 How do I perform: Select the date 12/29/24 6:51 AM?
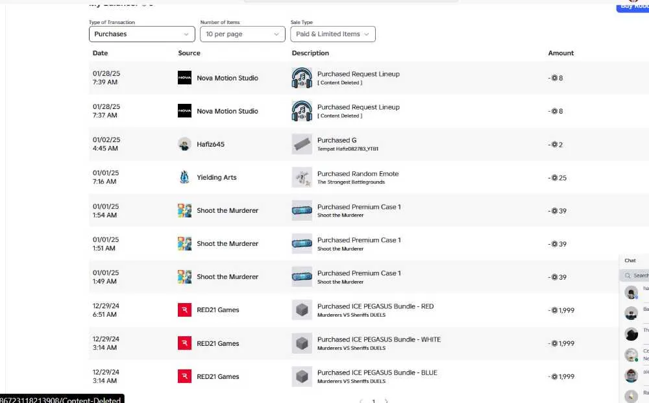point(106,310)
